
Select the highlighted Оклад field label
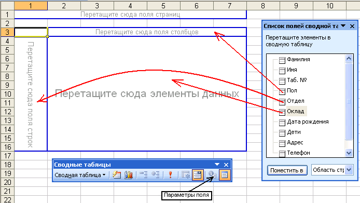tap(296, 111)
